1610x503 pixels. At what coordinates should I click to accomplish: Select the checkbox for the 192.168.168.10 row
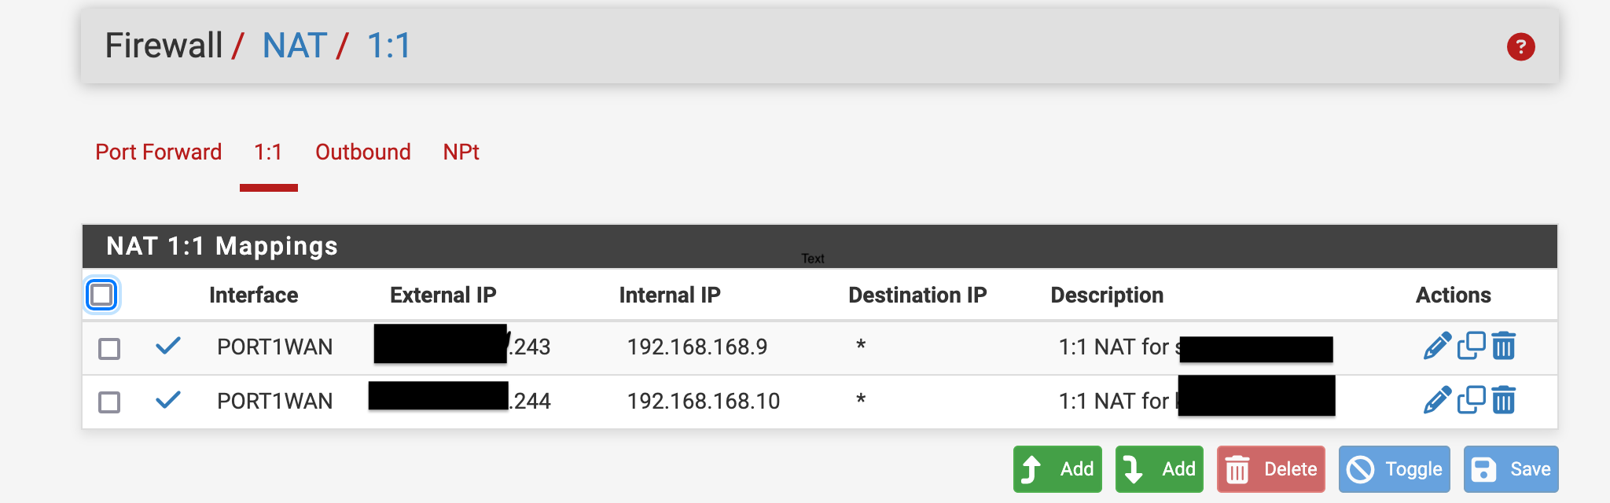pos(109,402)
